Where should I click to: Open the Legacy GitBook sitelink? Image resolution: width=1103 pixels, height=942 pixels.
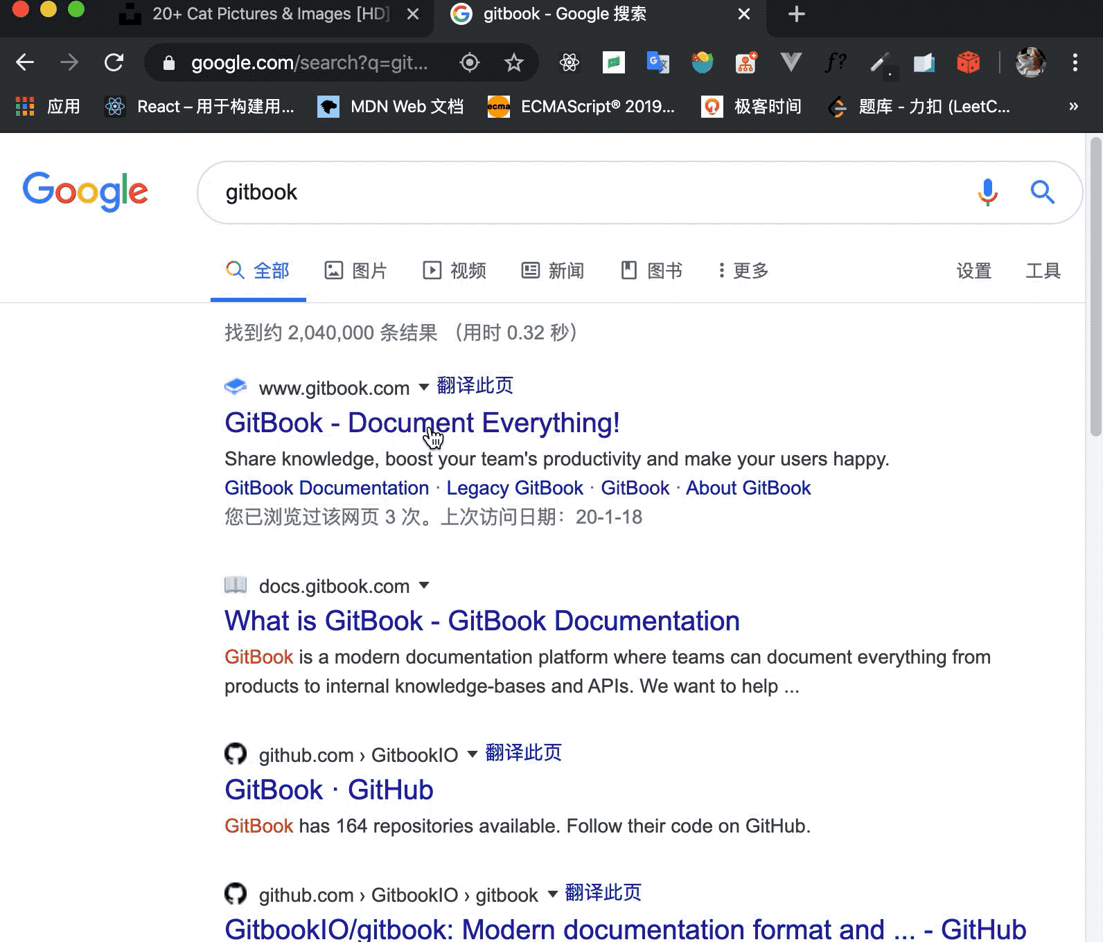click(515, 488)
